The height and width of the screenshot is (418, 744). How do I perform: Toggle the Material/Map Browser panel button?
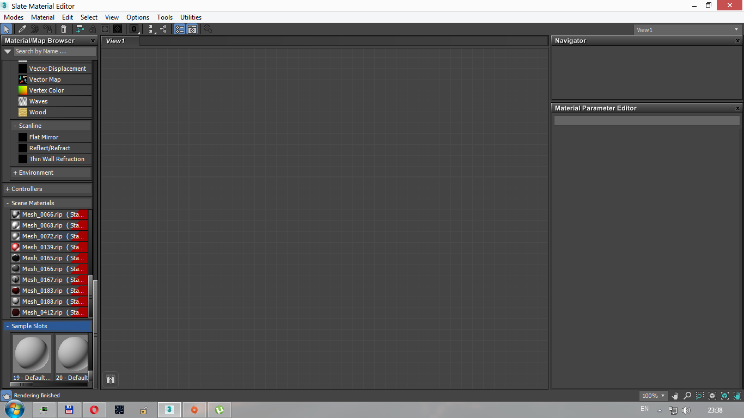179,29
